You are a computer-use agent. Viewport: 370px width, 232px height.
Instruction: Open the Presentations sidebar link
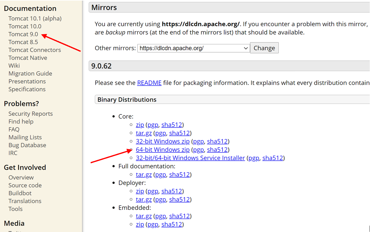click(x=27, y=82)
